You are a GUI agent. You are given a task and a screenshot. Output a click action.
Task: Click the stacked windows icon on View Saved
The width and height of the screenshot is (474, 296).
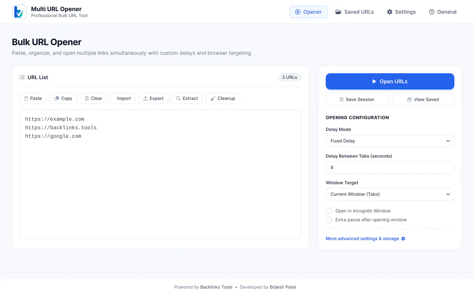click(409, 100)
